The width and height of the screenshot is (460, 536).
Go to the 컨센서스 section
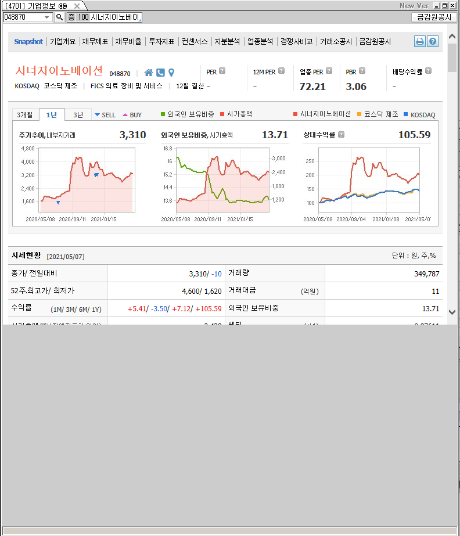195,42
